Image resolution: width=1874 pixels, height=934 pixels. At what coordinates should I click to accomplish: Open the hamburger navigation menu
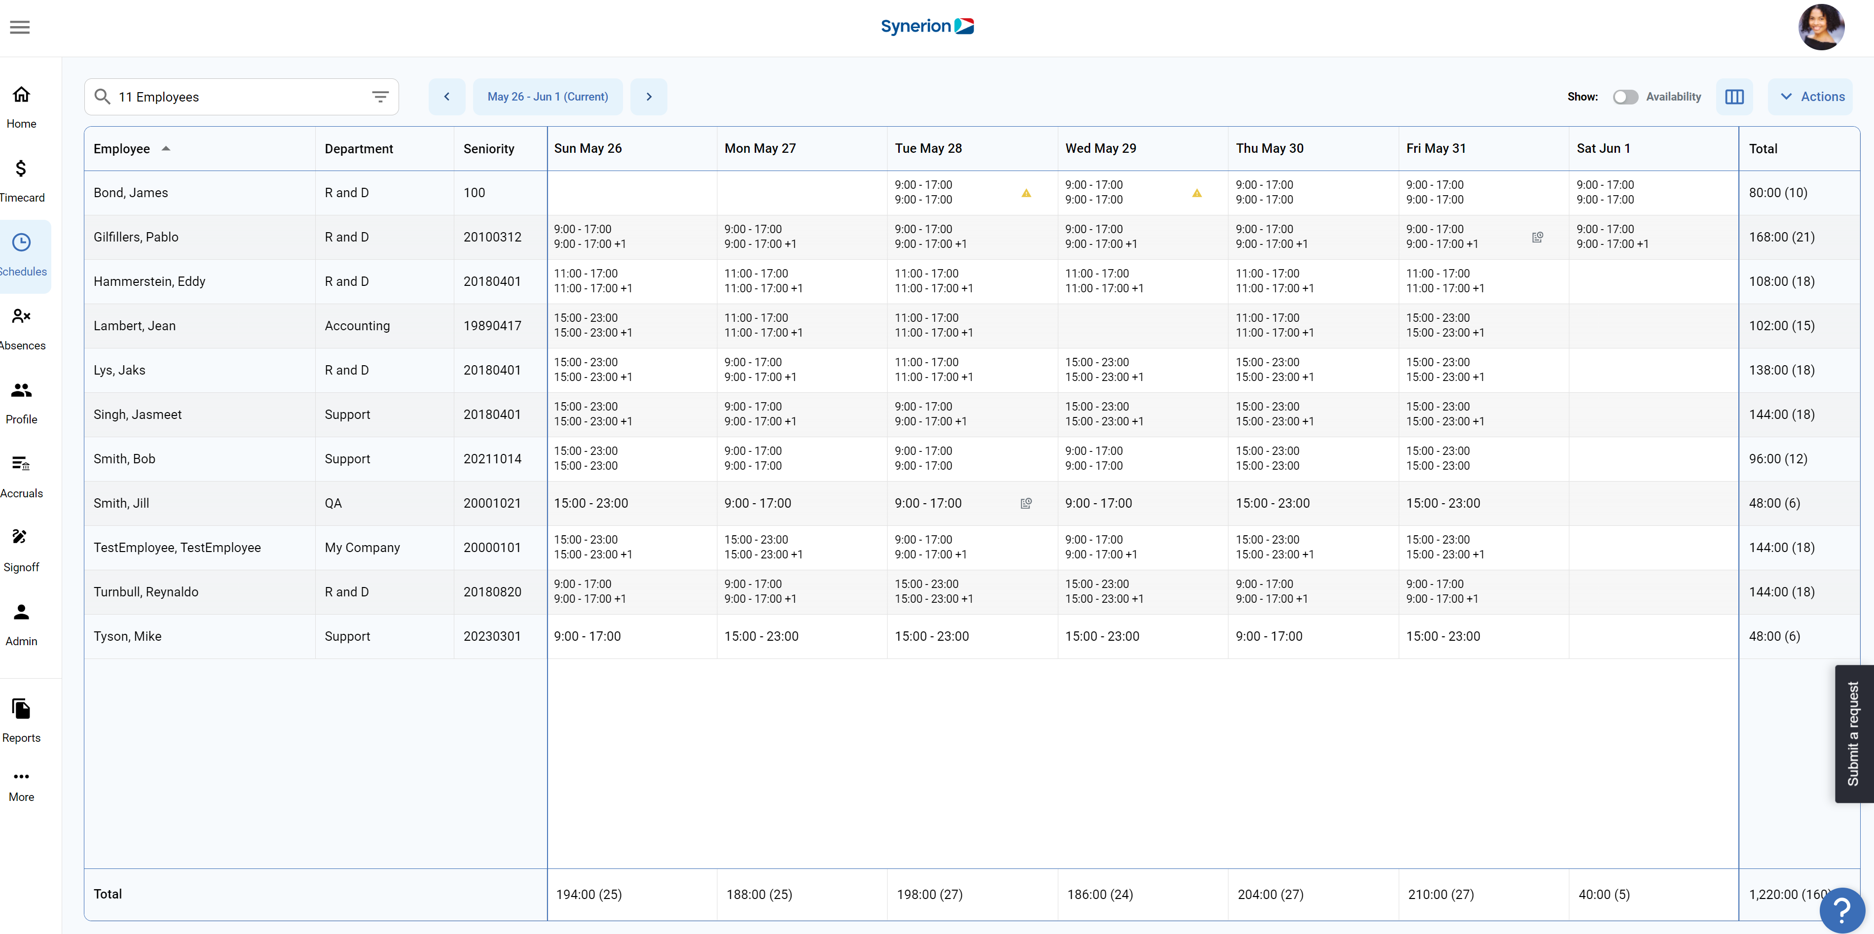20,27
